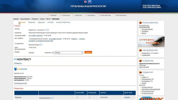Viewport: 178px width, 100px height.
Task: Open Профиль link in user panel
Action: [x=145, y=31]
